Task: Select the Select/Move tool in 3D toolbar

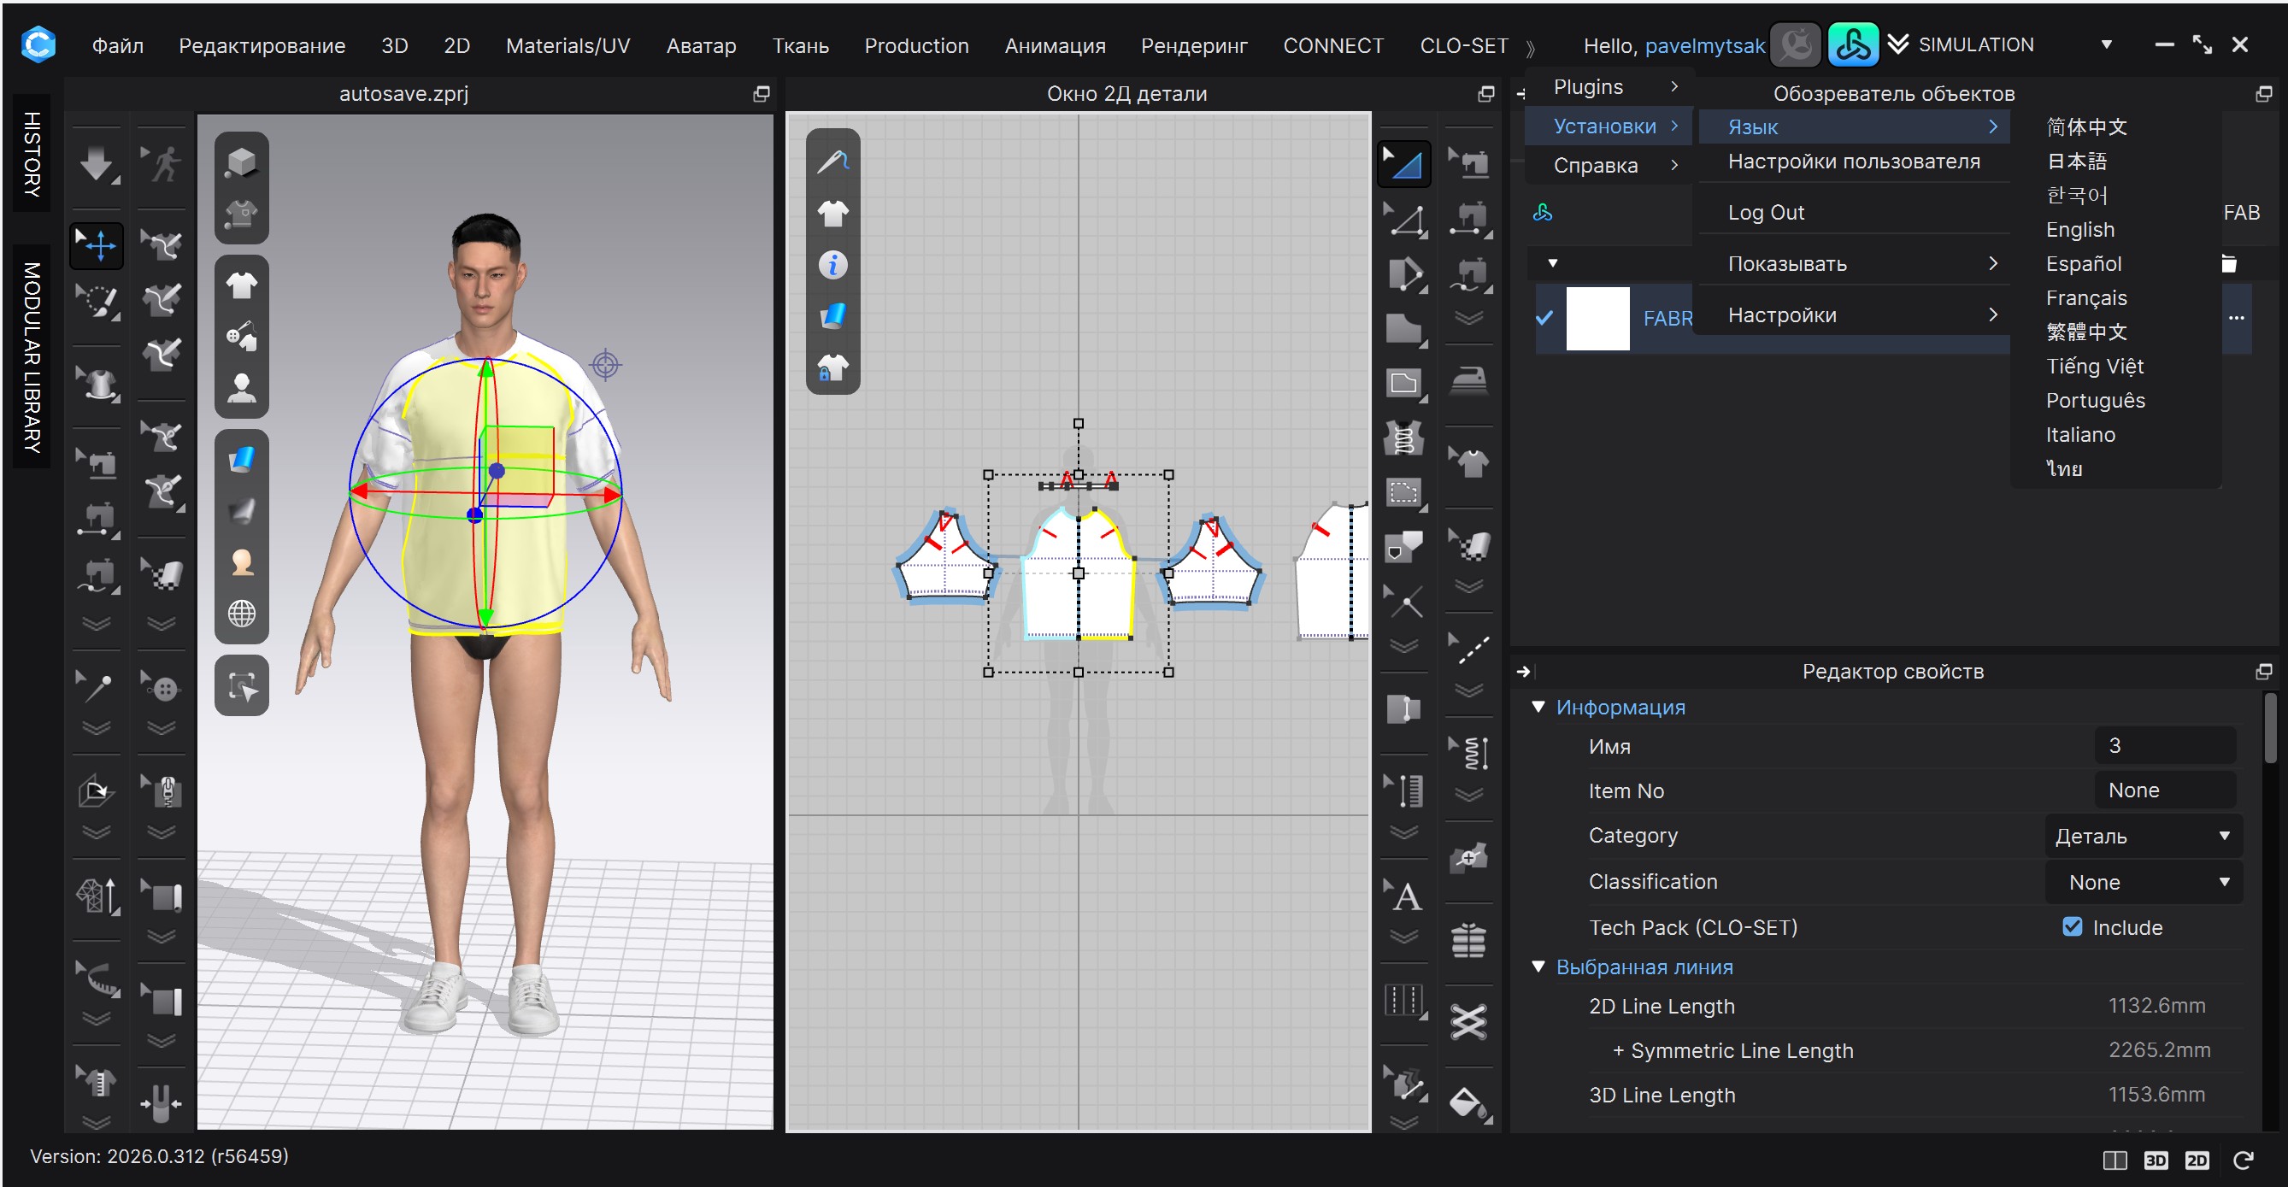Action: click(x=96, y=244)
